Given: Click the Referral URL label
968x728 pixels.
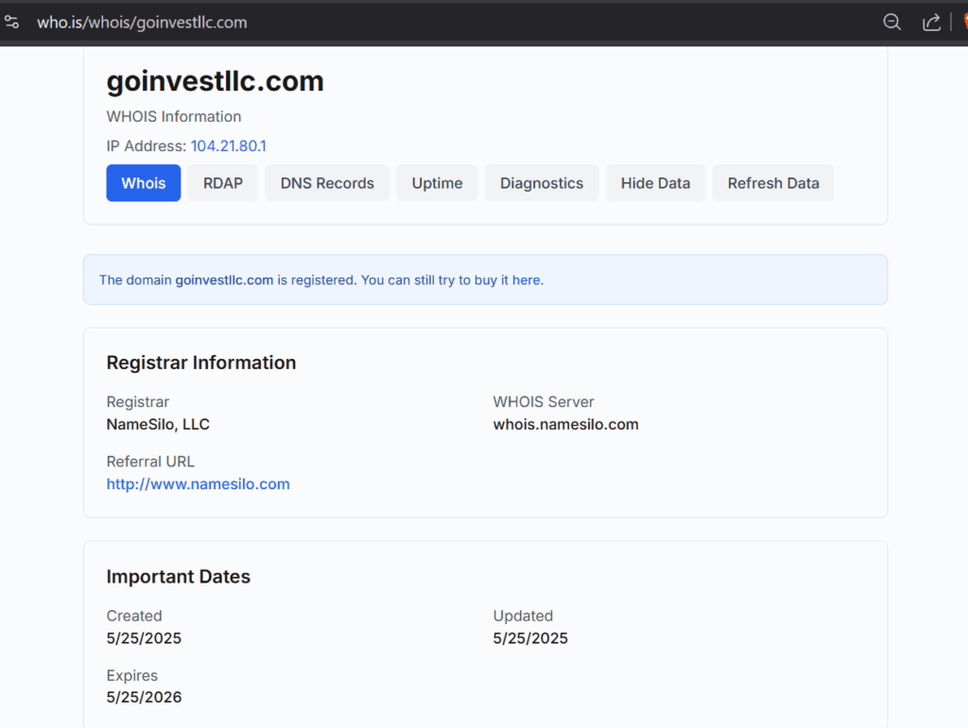Looking at the screenshot, I should point(150,462).
